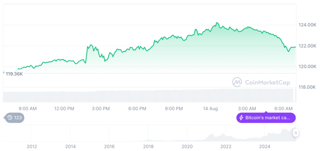Select 2020 on the history navigator
The width and height of the screenshot is (323, 151).
187,146
